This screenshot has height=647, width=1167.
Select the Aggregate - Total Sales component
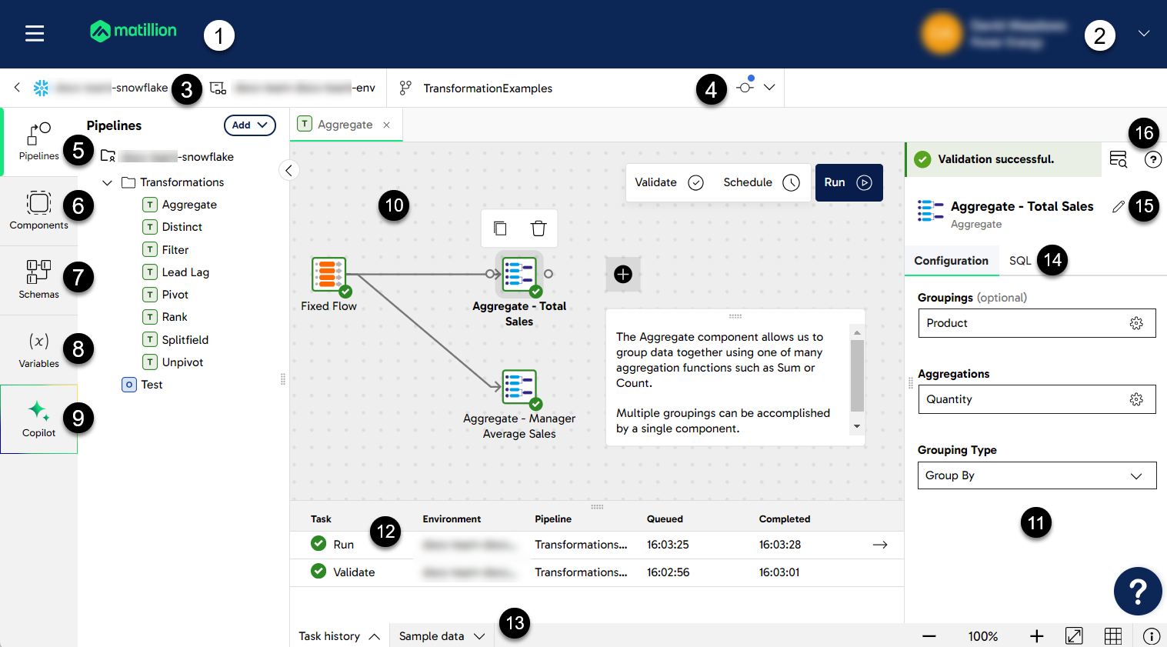coord(519,274)
